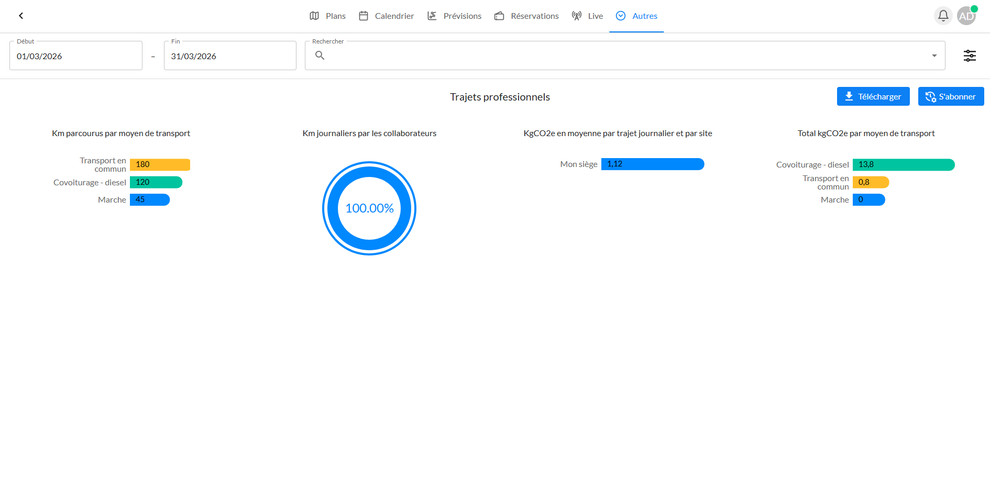990x490 pixels.
Task: Open the Début date field
Action: click(75, 56)
